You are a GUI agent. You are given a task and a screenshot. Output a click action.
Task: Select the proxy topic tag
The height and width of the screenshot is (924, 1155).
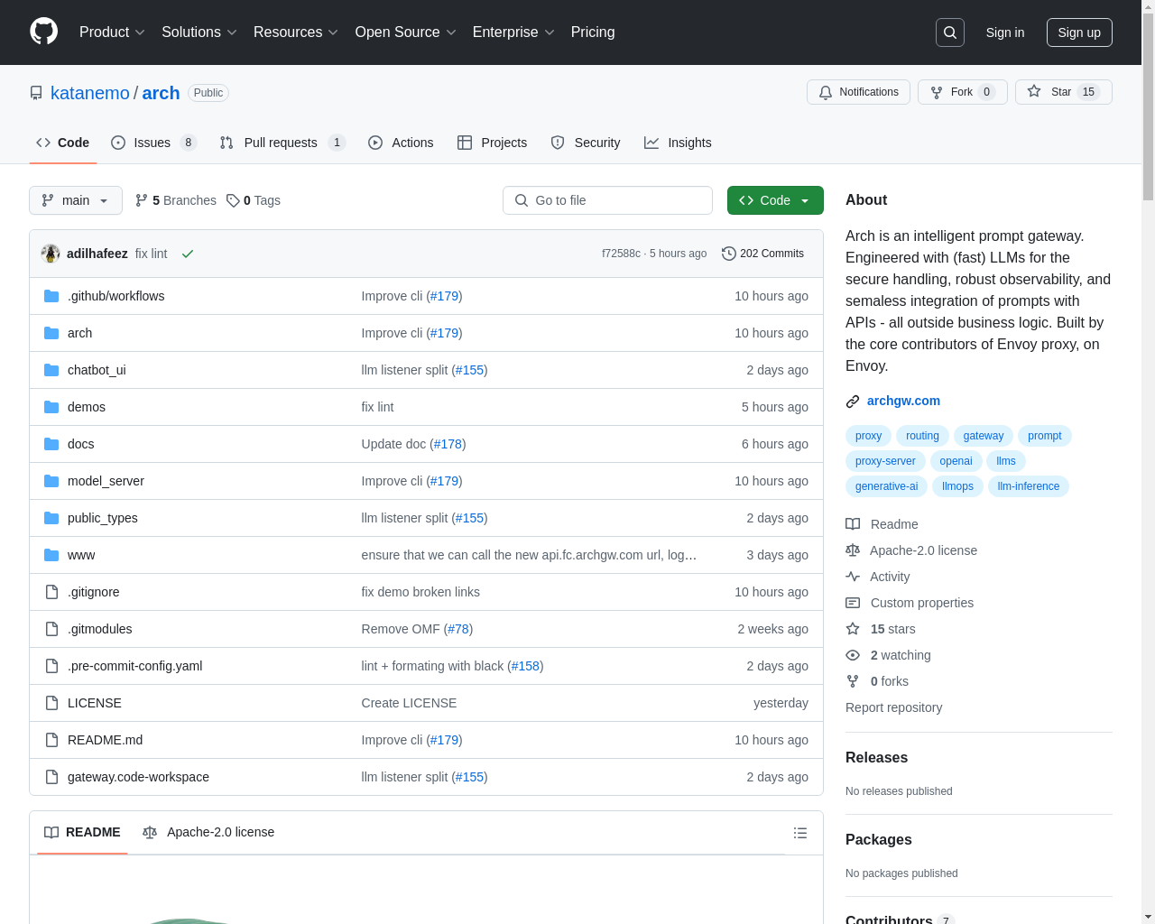tap(868, 436)
